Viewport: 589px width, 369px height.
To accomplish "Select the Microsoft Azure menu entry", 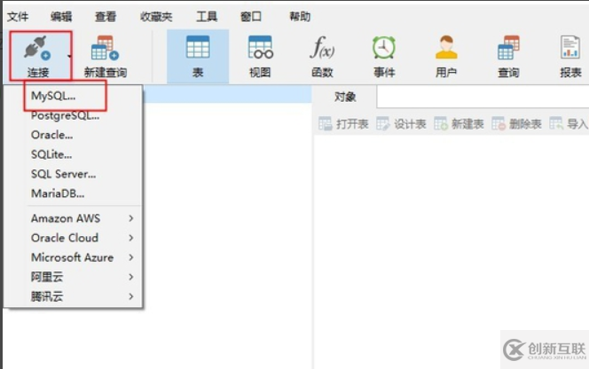I will (72, 257).
